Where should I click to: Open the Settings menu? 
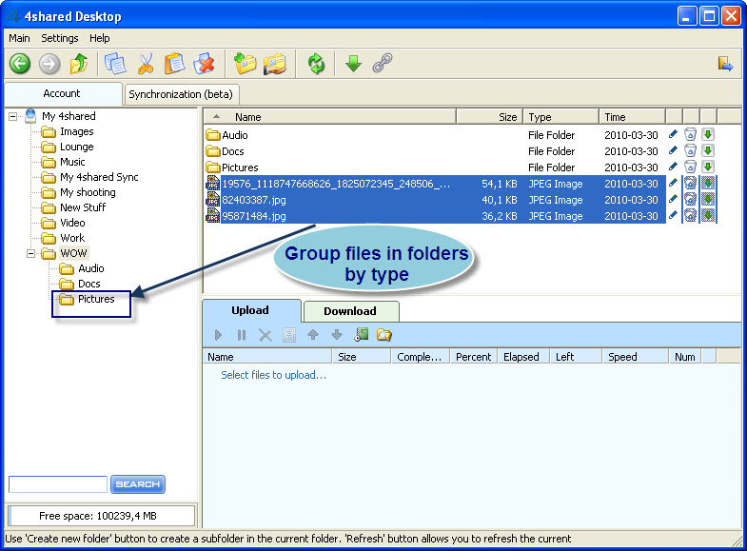click(60, 38)
